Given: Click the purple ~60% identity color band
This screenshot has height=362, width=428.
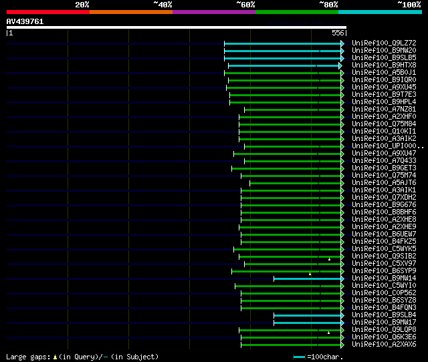Looking at the screenshot, I should tap(214, 12).
